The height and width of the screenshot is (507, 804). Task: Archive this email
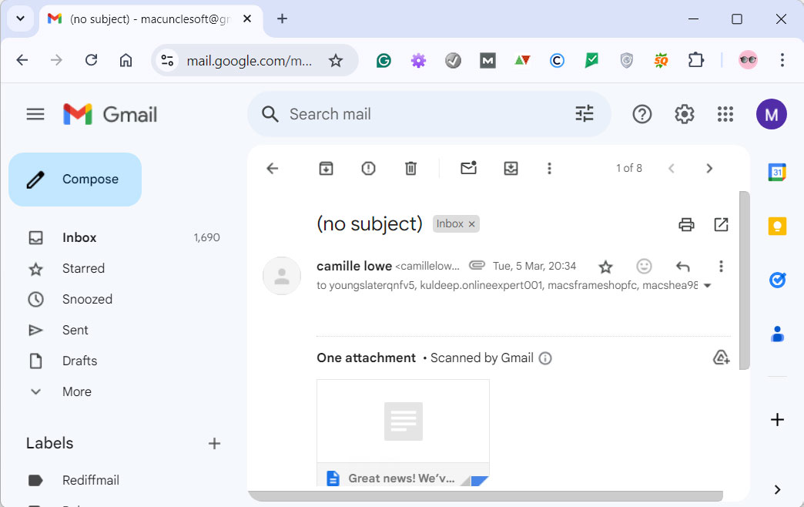click(x=325, y=168)
